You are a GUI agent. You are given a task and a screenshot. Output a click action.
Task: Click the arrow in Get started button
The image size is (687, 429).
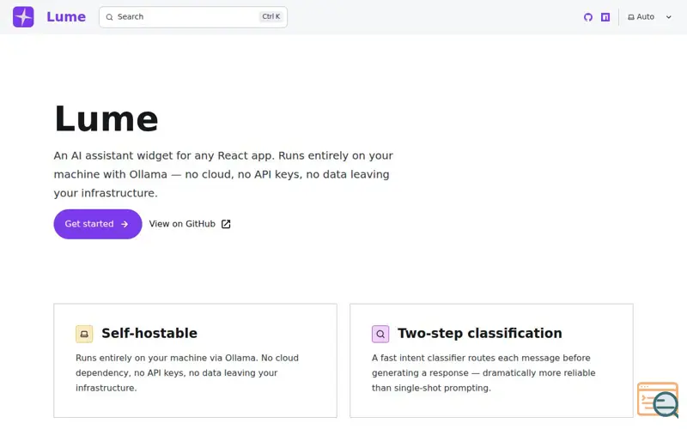tap(125, 224)
